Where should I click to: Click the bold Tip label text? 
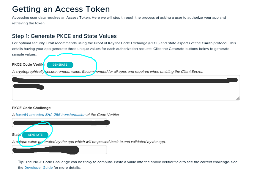pyautogui.click(x=21, y=162)
